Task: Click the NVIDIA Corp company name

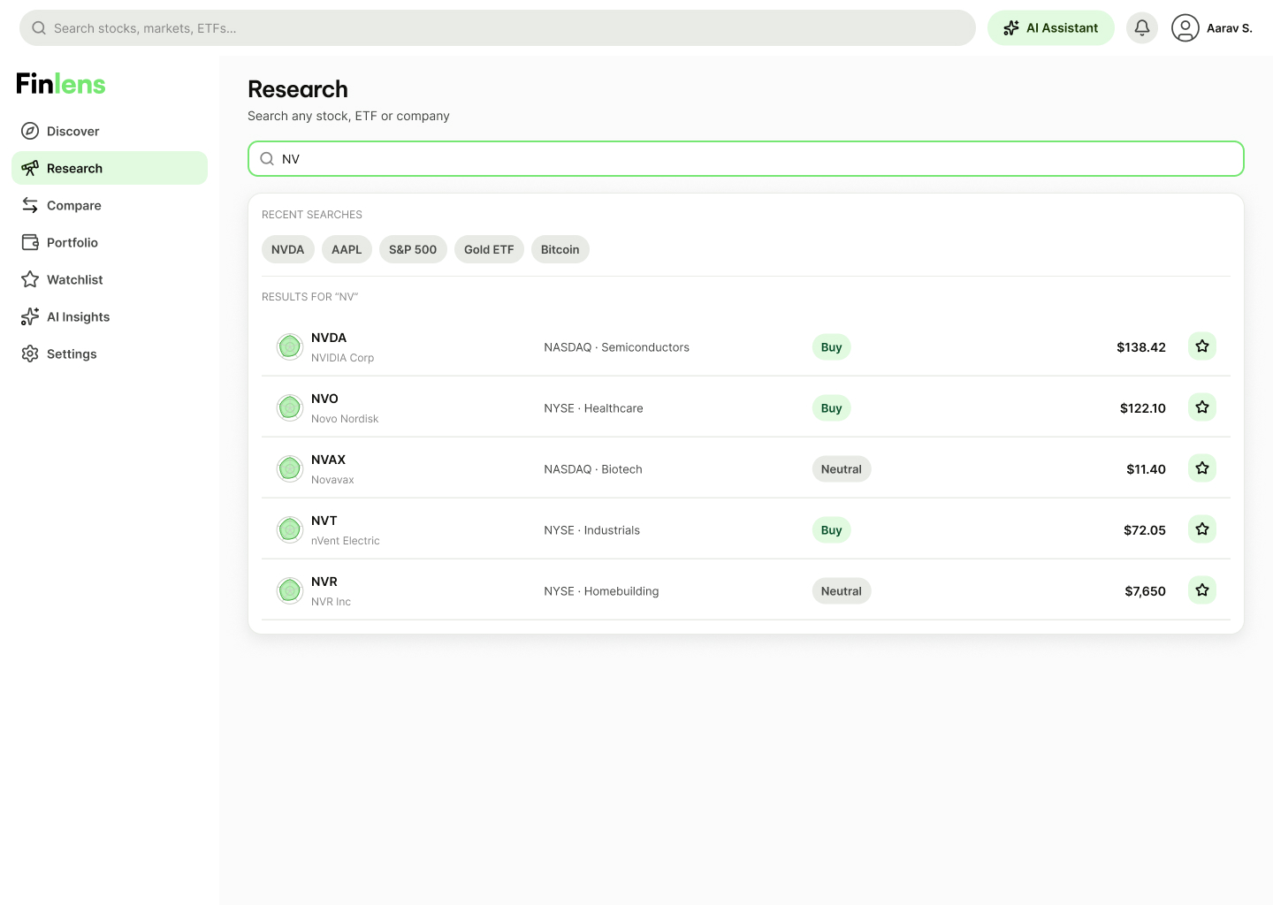Action: [343, 358]
